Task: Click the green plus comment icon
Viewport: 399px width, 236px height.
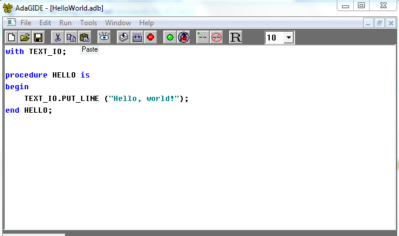Action: pos(203,38)
